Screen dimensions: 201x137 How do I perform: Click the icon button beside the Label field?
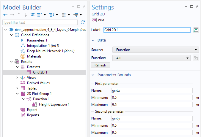coord(196,30)
